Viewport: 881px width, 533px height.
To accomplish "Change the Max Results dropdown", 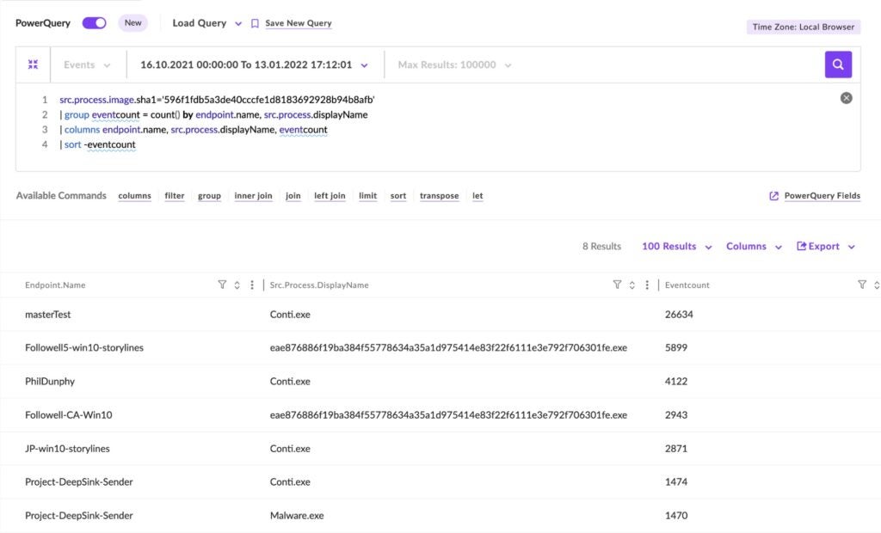I will tap(454, 64).
